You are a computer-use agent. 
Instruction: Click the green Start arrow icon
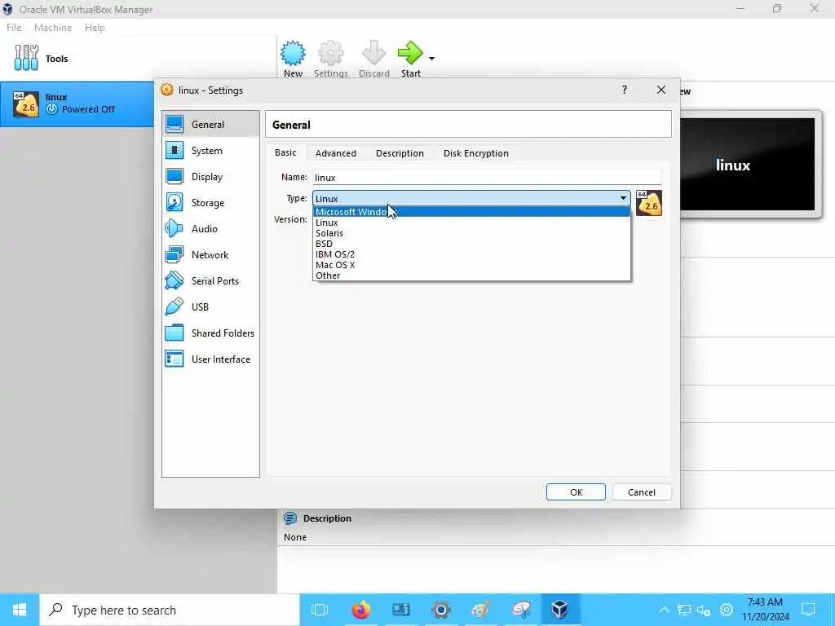point(410,53)
